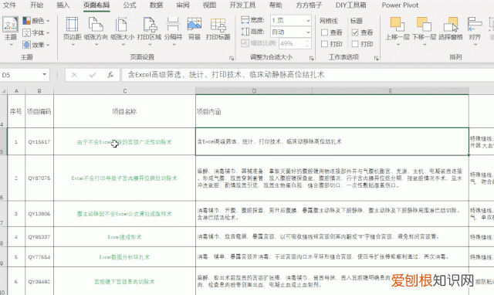Image resolution: width=494 pixels, height=295 pixels.
Task: Toggle 标题 查看 checkbox
Action: 355,32
